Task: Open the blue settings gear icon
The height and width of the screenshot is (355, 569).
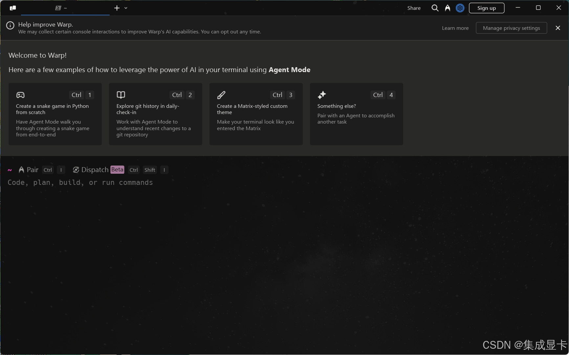Action: [460, 8]
